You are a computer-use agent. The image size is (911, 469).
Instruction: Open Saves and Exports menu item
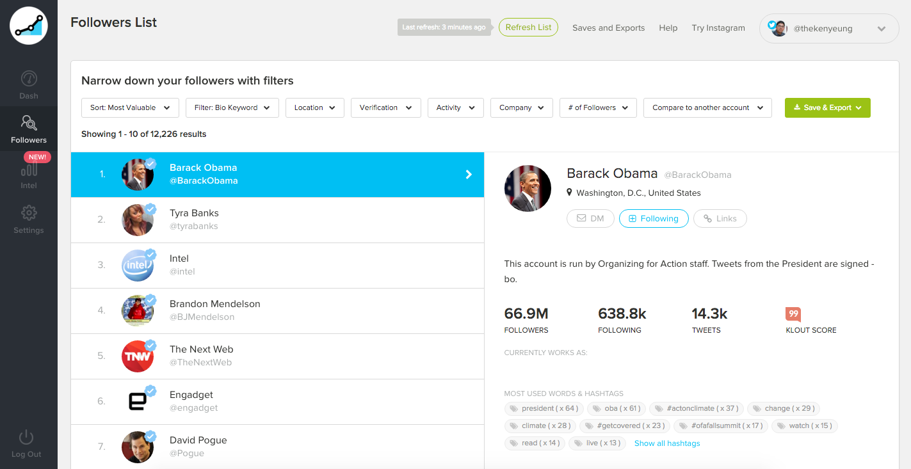coord(608,28)
